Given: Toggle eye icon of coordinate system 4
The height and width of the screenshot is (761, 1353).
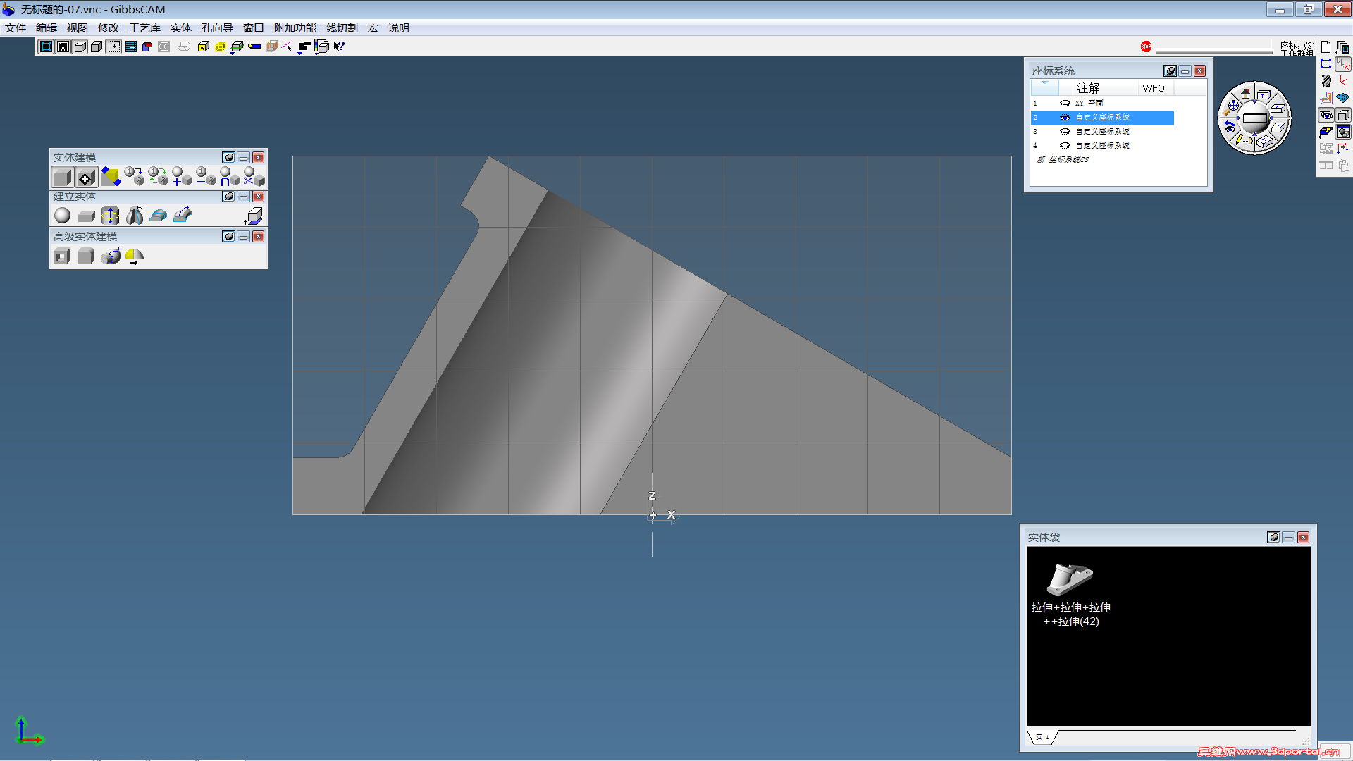Looking at the screenshot, I should pos(1065,146).
